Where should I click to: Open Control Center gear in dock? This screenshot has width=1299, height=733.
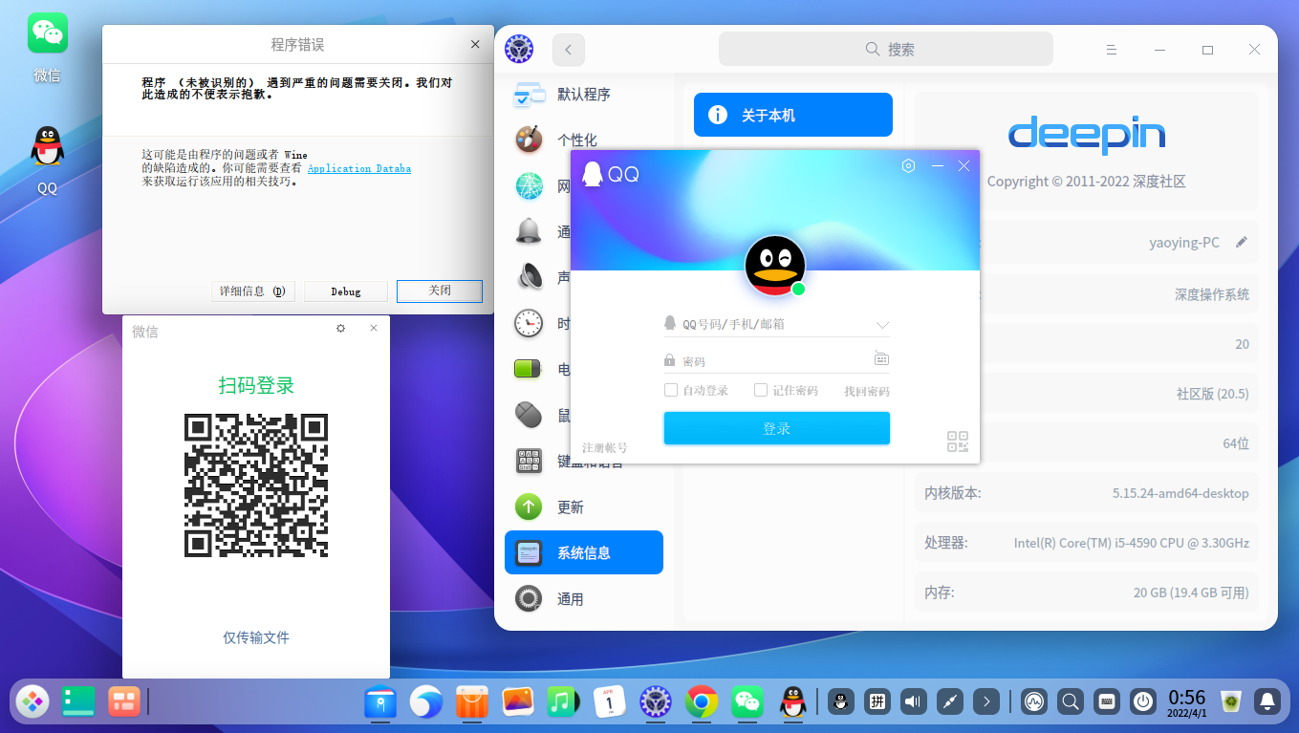pos(656,702)
